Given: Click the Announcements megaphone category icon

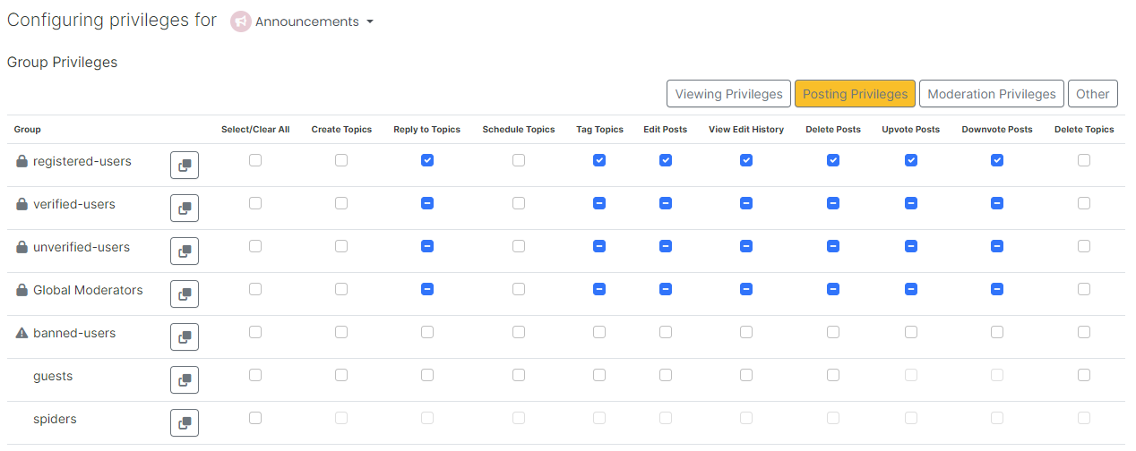Looking at the screenshot, I should (x=240, y=21).
